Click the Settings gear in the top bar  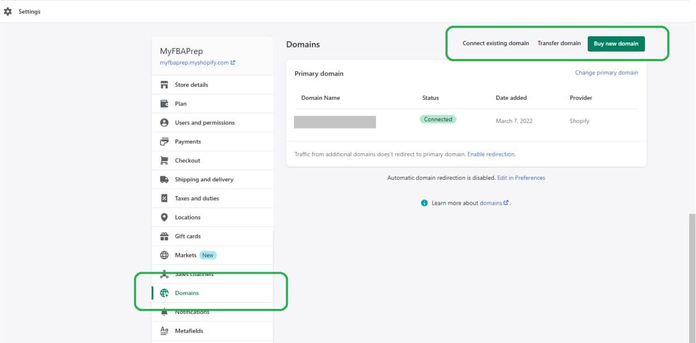coord(8,11)
